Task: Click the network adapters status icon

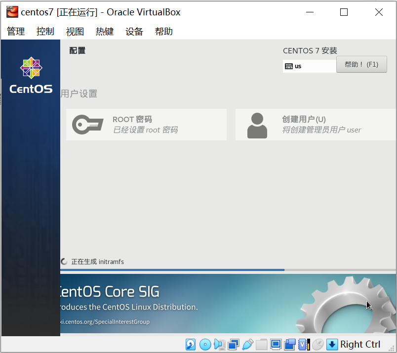Action: pyautogui.click(x=234, y=345)
